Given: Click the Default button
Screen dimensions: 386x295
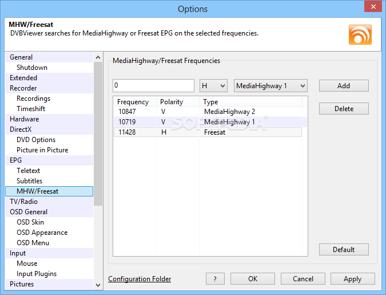Looking at the screenshot, I should 344,249.
